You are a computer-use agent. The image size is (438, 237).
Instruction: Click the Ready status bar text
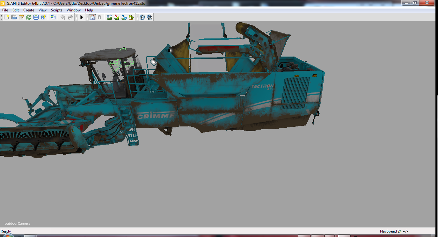6,231
